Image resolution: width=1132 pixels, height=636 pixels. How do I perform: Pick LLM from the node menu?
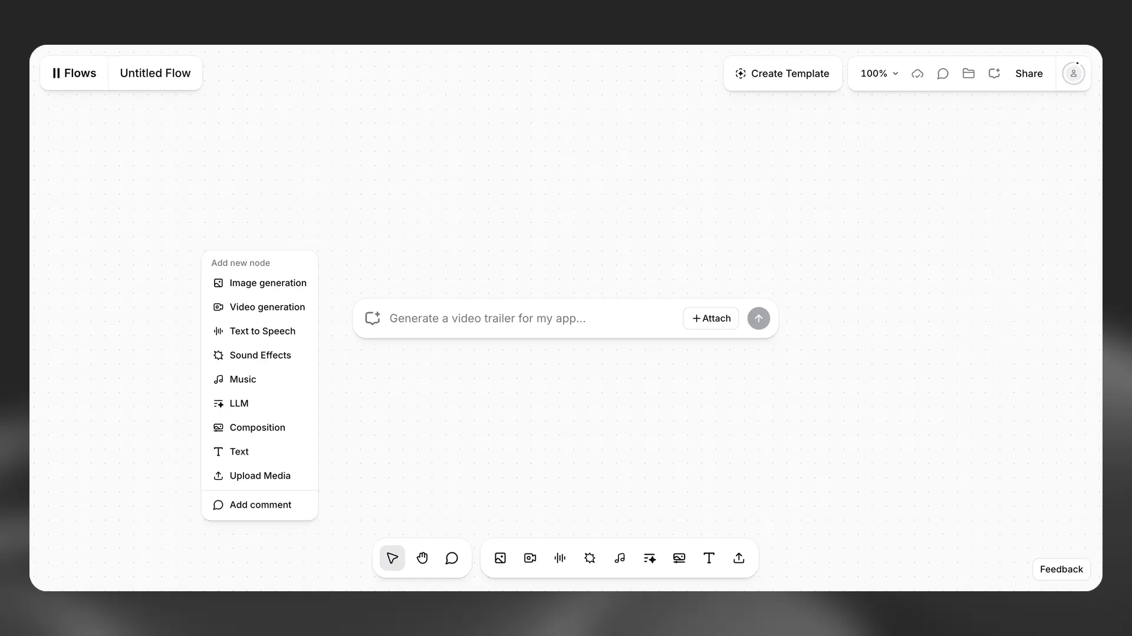(x=259, y=404)
